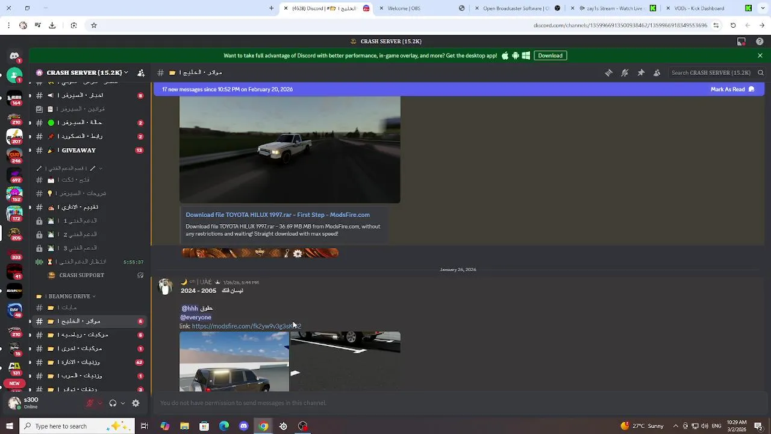
Task: Open Discord inbox icon at top right
Action: (x=741, y=42)
